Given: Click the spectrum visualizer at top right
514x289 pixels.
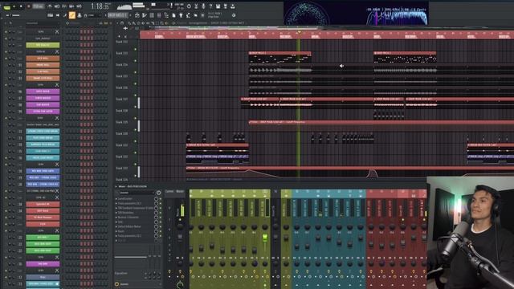Looking at the screenshot, I should click(397, 15).
